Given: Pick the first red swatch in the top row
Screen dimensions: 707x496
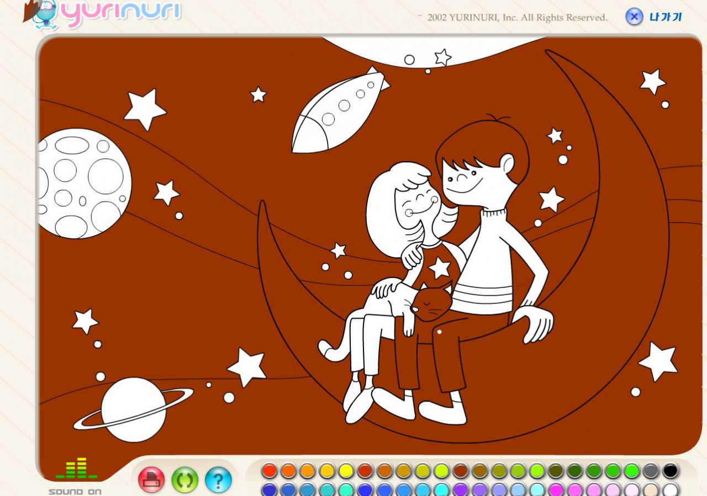Looking at the screenshot, I should pos(269,471).
